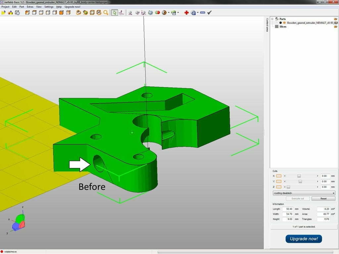Click the open project folder icon
The height and width of the screenshot is (254, 339).
[x=4, y=13]
